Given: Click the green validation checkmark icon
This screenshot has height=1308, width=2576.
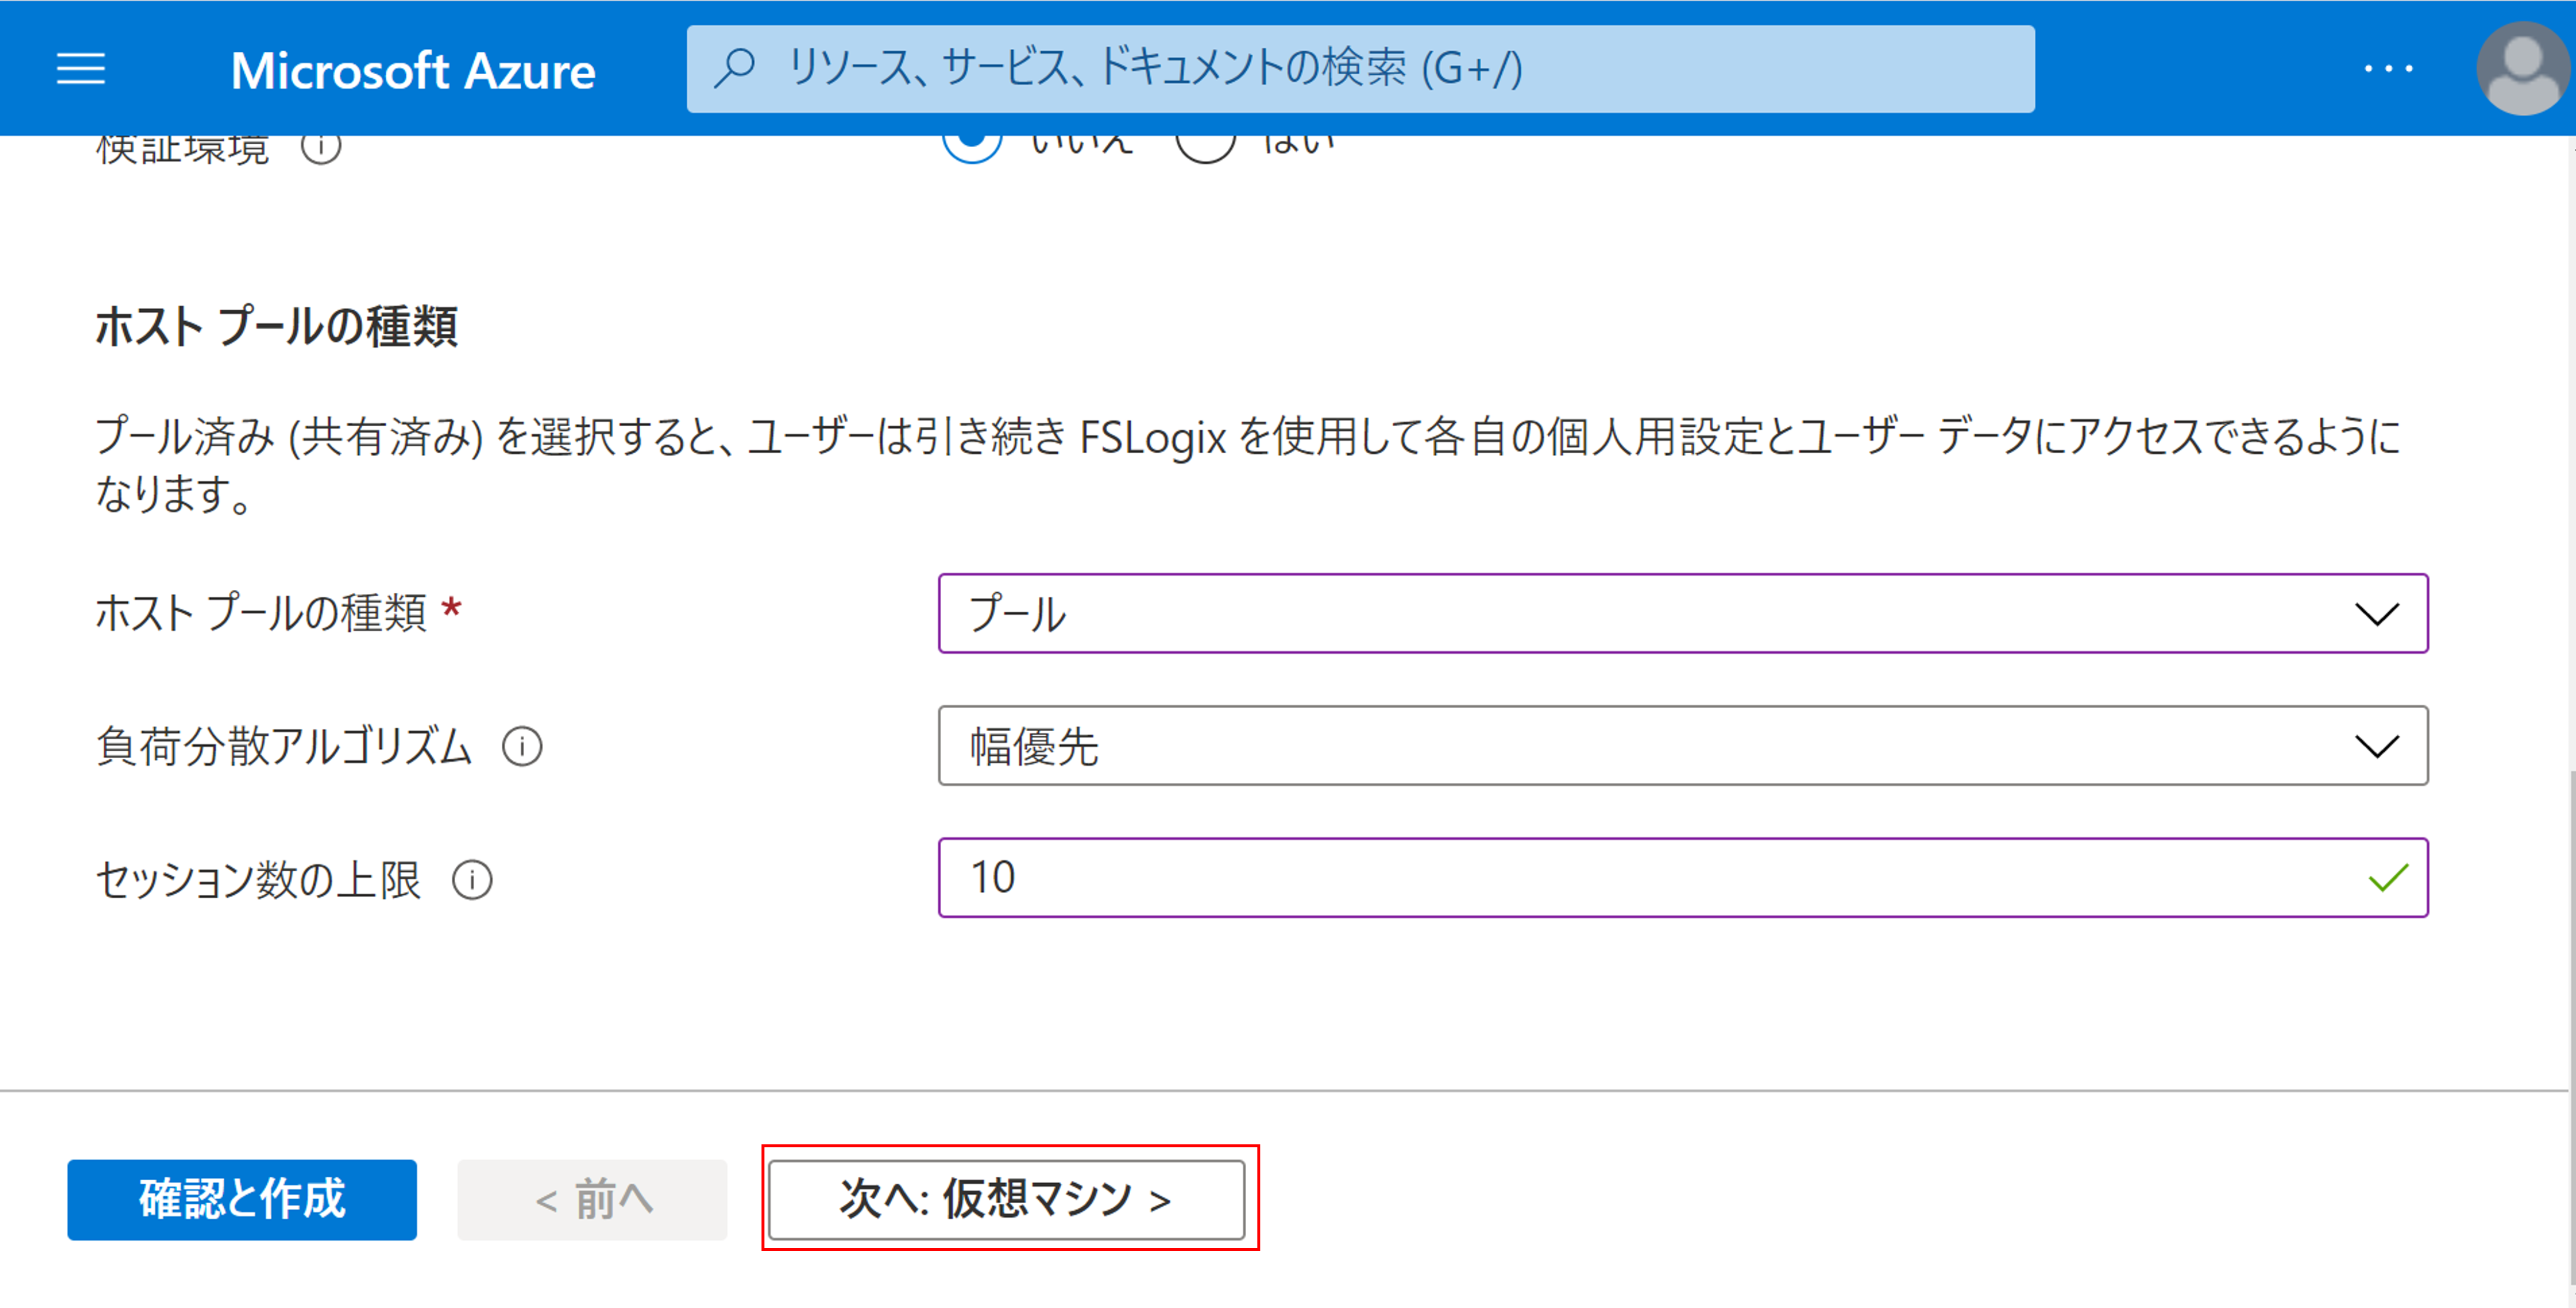Looking at the screenshot, I should (x=2387, y=878).
